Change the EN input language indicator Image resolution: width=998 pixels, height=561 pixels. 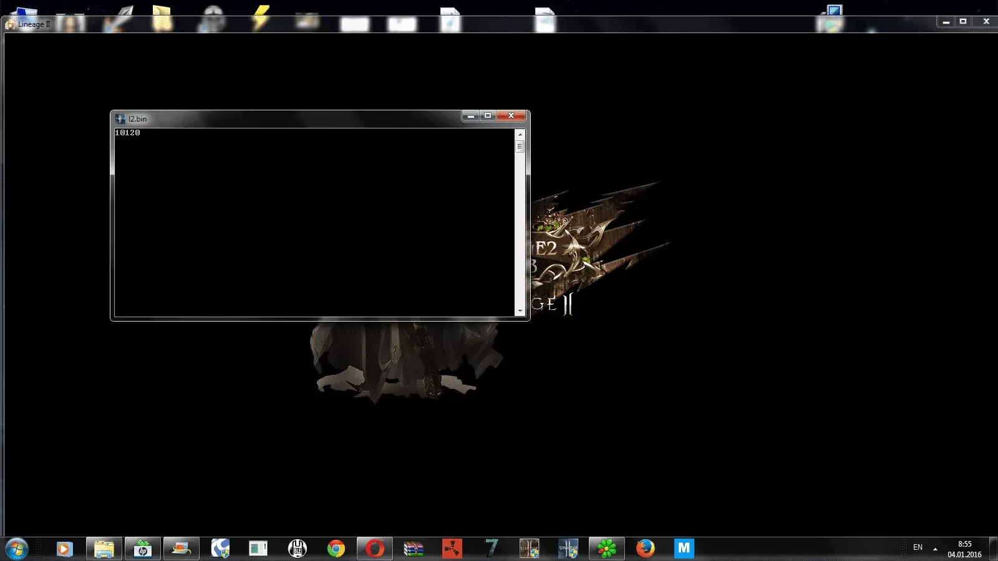[918, 547]
